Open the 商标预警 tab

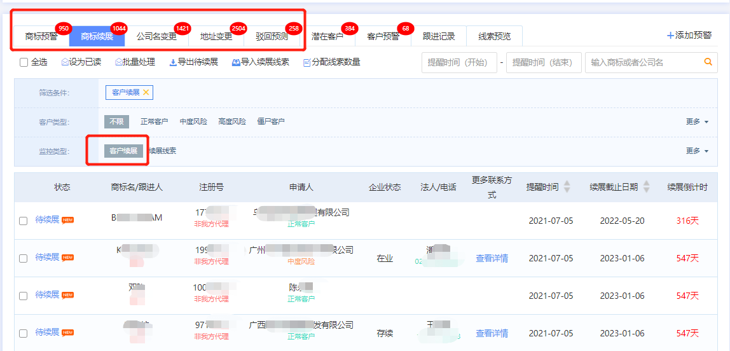[x=41, y=36]
